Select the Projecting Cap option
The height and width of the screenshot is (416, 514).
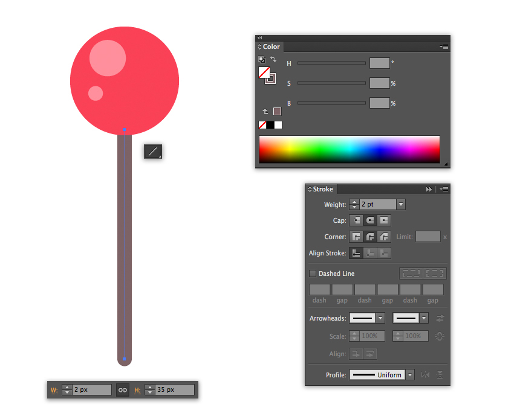tap(384, 220)
